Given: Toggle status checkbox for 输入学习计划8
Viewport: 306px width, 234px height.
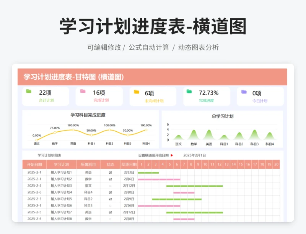Looking at the screenshot, I should [110, 219].
